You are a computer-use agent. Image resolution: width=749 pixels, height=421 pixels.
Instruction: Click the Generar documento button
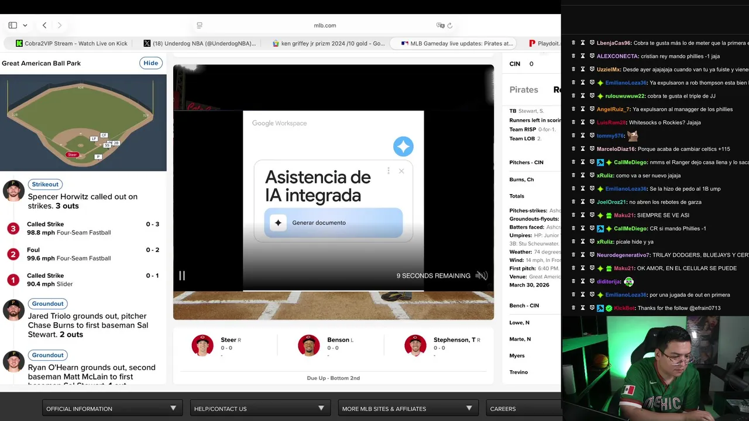pyautogui.click(x=334, y=223)
